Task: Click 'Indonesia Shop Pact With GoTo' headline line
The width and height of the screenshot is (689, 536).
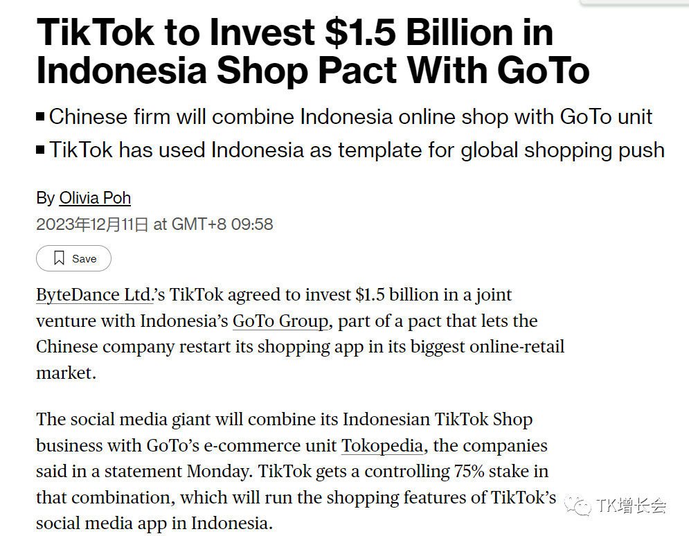Action: [x=312, y=71]
